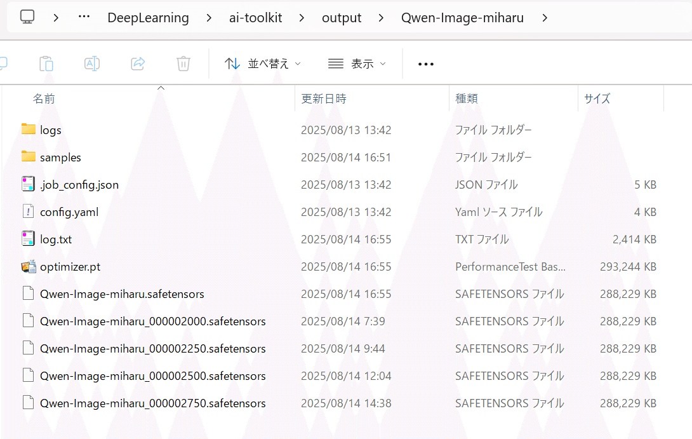Open the See more (ellipsis) toolbar menu
This screenshot has width=692, height=439.
pos(425,64)
